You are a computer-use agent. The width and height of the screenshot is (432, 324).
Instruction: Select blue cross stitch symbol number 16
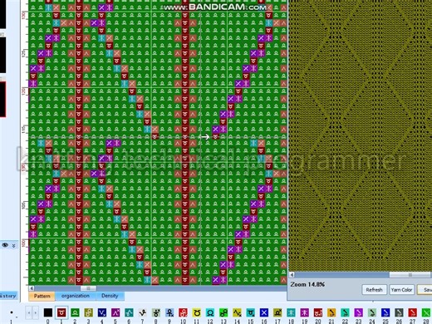(264, 312)
